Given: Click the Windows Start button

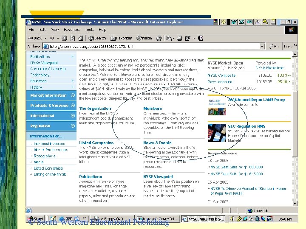Looking at the screenshot, I should (x=36, y=219).
